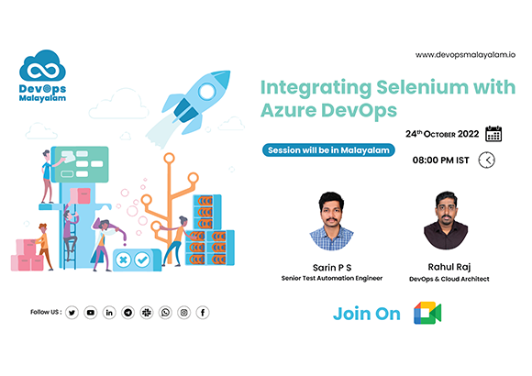The image size is (532, 376).
Task: Open the WhatsApp follow icon
Action: (x=165, y=313)
